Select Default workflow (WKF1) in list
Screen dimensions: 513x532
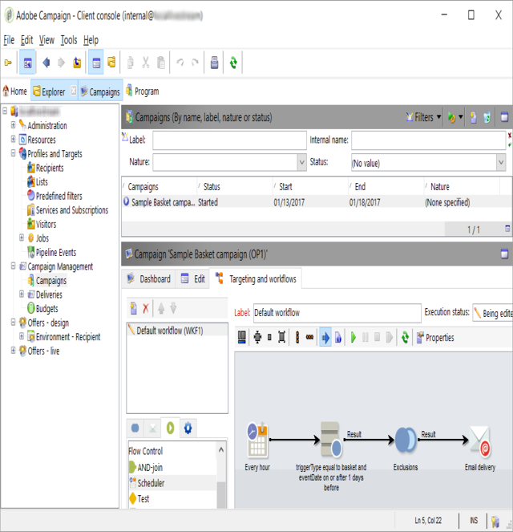coord(177,330)
